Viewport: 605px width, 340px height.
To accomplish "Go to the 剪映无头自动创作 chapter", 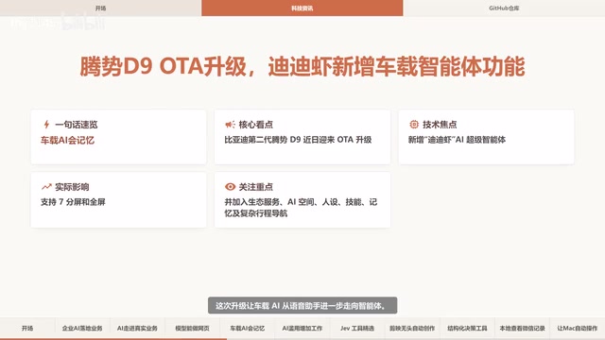I will click(412, 328).
